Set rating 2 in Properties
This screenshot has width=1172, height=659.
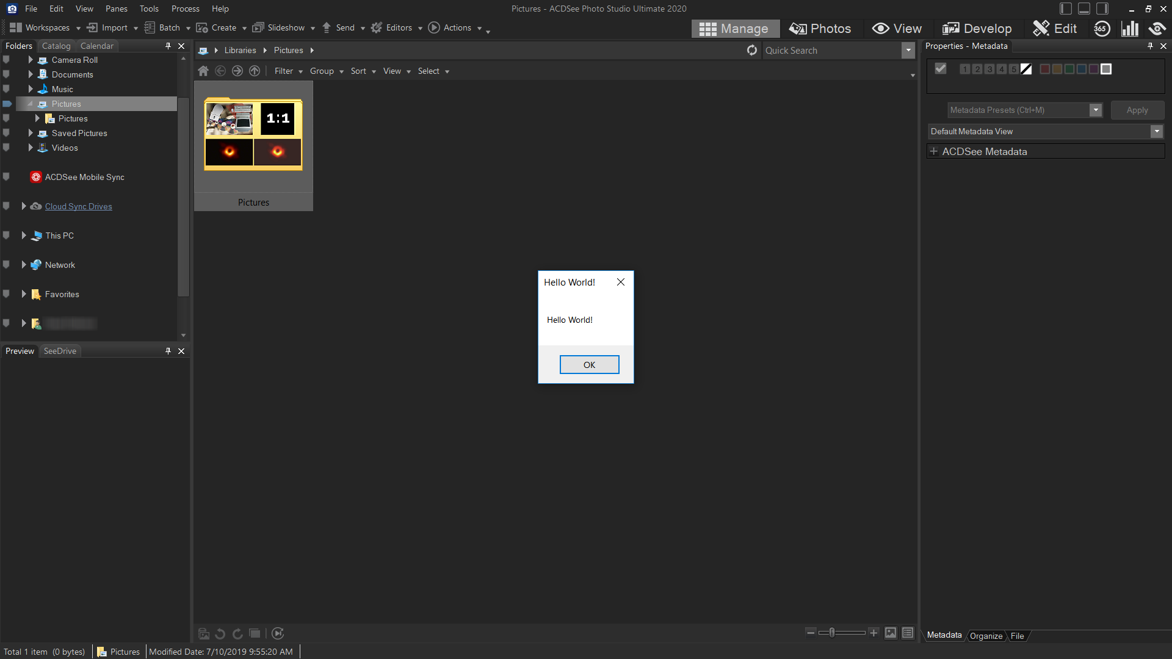pyautogui.click(x=977, y=69)
